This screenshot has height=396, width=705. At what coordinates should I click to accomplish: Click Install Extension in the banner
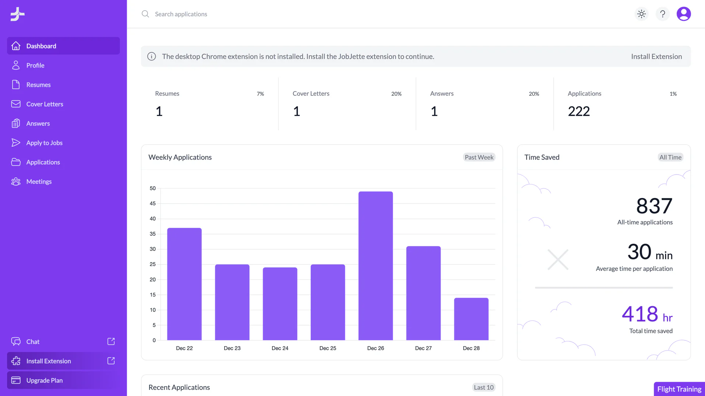point(656,56)
